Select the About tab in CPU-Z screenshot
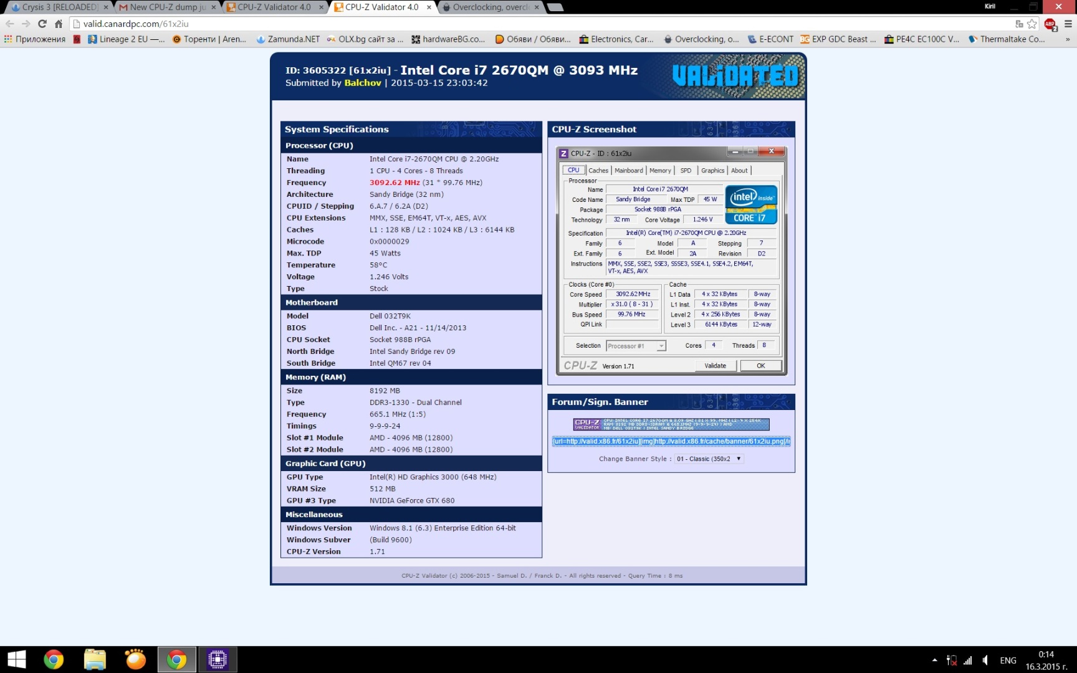 click(739, 170)
